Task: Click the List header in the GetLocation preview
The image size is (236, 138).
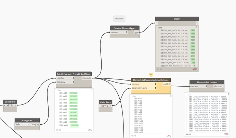Action: 188,95
